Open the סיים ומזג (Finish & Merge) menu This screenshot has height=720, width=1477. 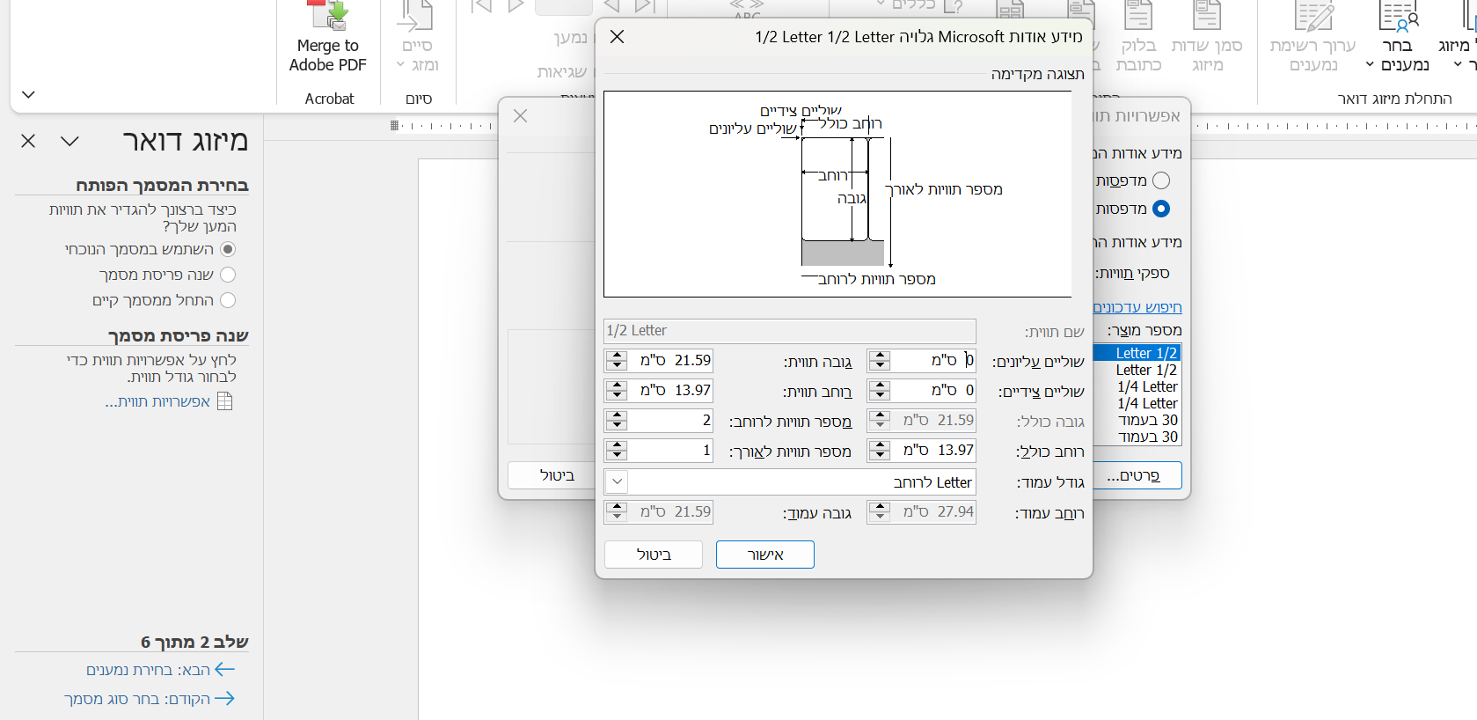pyautogui.click(x=417, y=38)
